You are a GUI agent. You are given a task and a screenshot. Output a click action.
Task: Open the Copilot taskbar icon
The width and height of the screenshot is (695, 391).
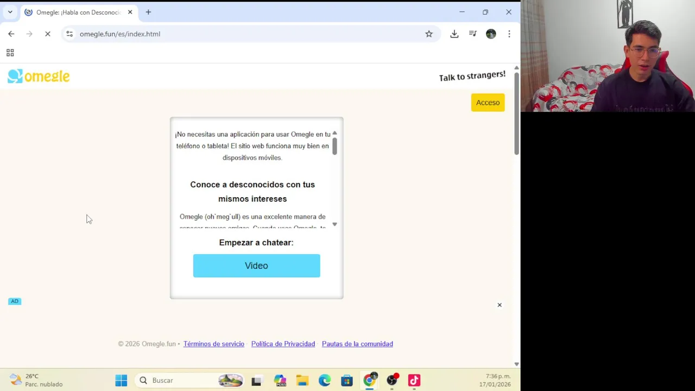click(x=280, y=380)
